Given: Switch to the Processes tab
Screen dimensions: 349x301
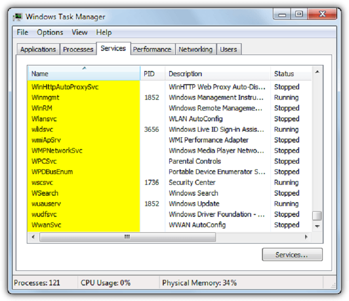Looking at the screenshot, I should click(78, 49).
